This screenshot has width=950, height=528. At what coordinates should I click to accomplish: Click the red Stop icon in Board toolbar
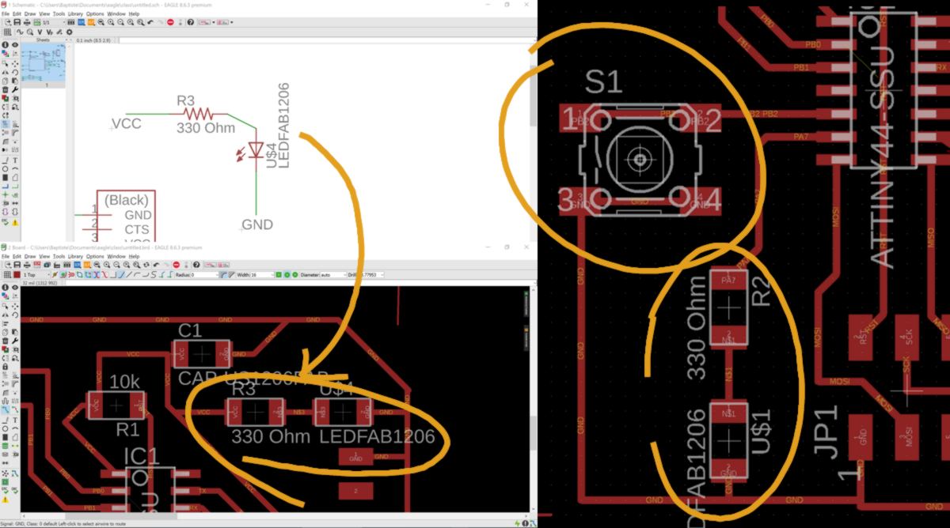[177, 265]
